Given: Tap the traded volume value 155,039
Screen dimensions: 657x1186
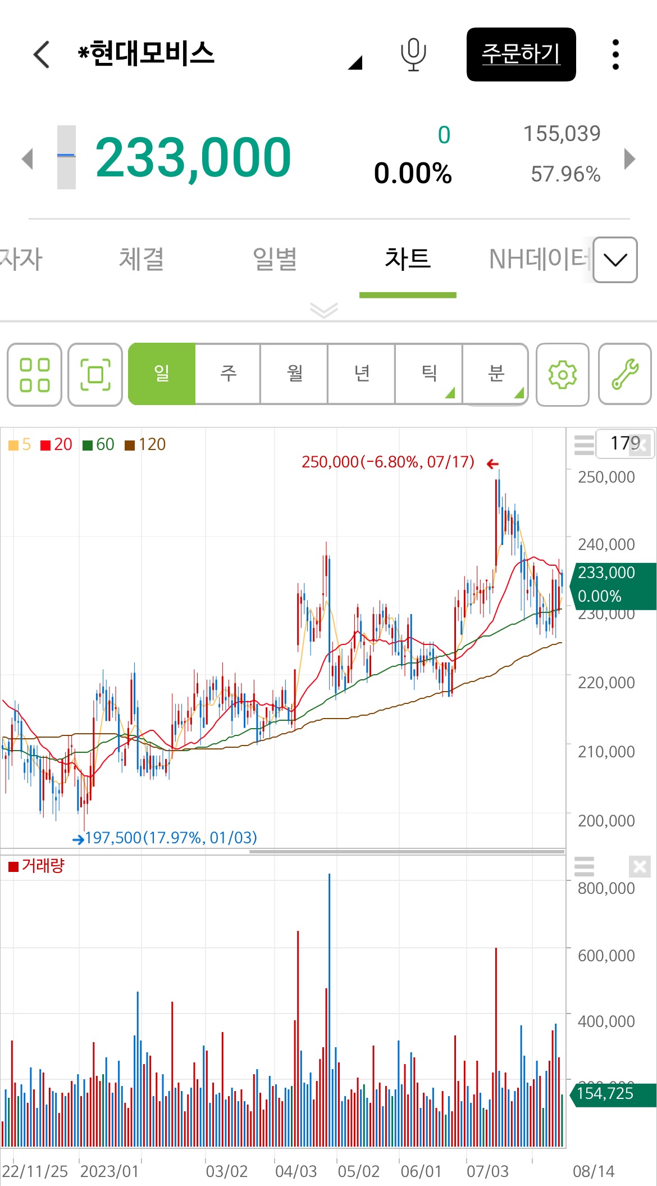Looking at the screenshot, I should pyautogui.click(x=562, y=134).
